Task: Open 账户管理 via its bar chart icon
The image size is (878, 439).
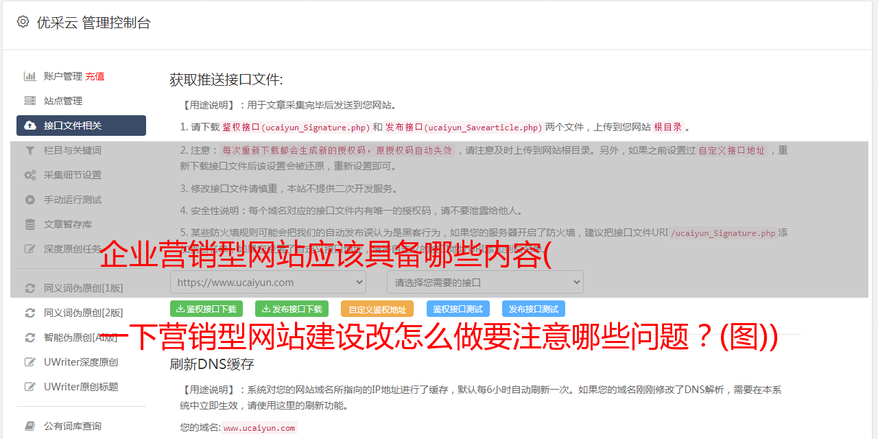Action: pyautogui.click(x=30, y=76)
